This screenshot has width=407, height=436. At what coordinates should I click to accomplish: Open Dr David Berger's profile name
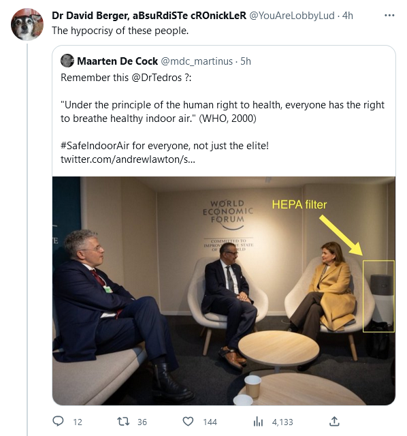[x=149, y=16]
